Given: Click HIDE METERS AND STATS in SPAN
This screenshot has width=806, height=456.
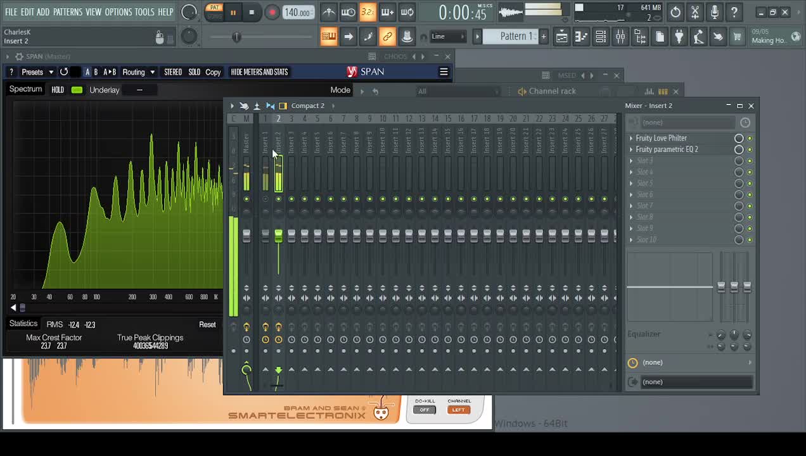Looking at the screenshot, I should pyautogui.click(x=259, y=72).
